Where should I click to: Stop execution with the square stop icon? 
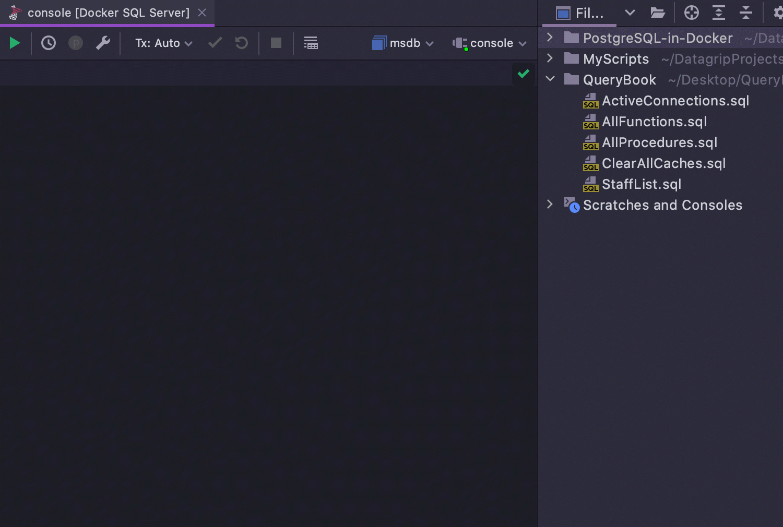coord(276,43)
